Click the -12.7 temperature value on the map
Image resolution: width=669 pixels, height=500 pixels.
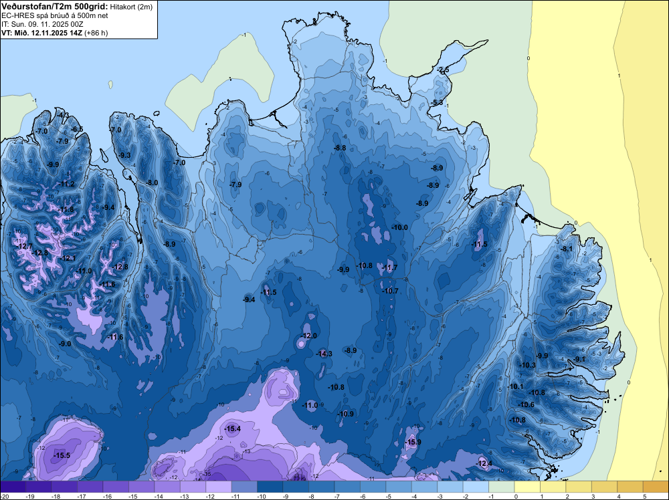tap(24, 246)
